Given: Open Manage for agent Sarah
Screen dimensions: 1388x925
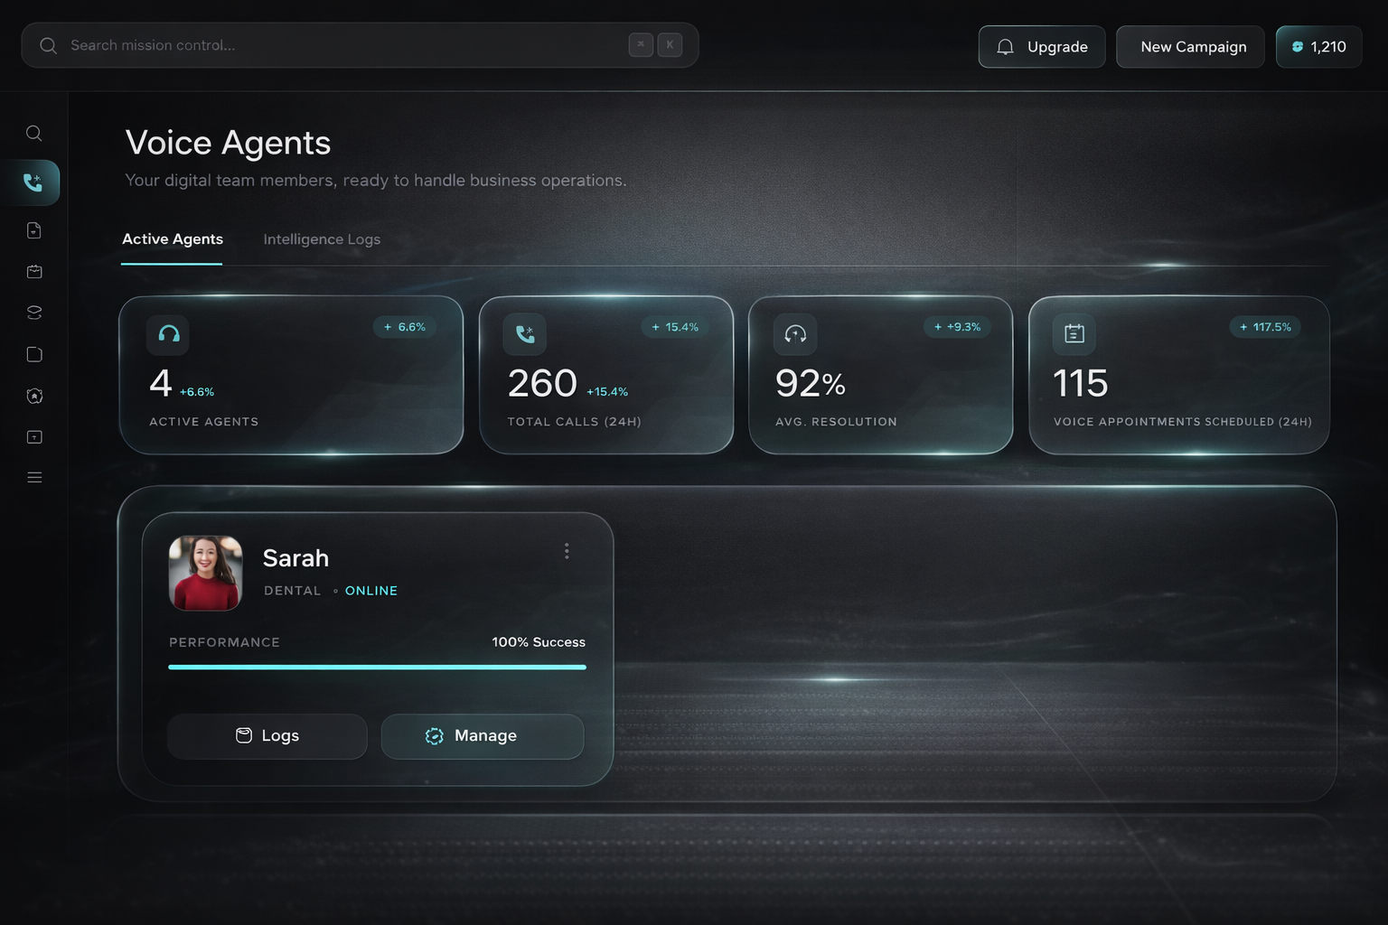Looking at the screenshot, I should tap(483, 735).
